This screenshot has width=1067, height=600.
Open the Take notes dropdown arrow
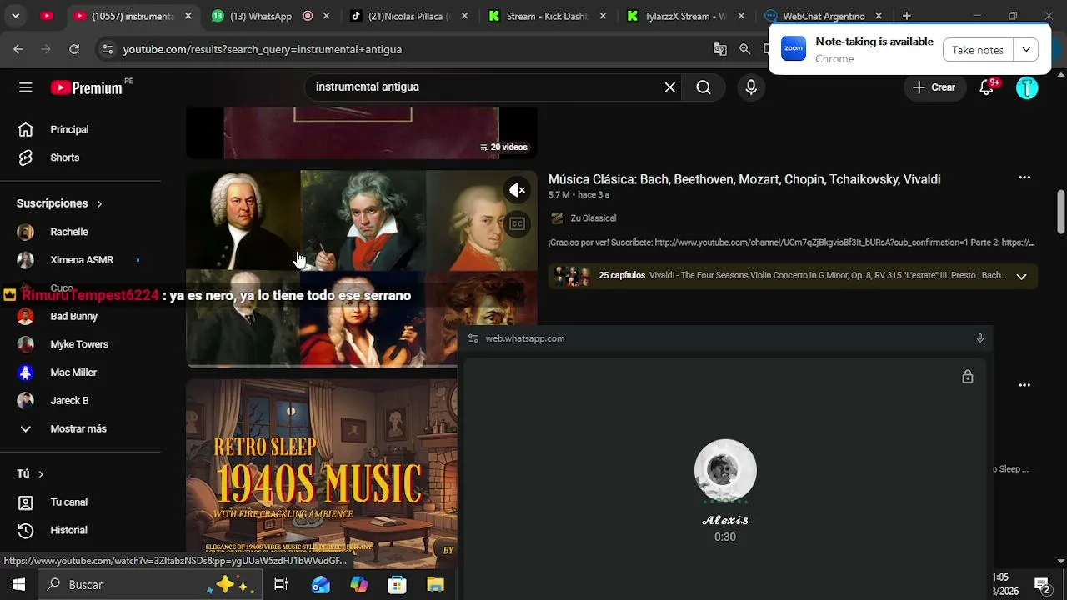pos(1026,50)
